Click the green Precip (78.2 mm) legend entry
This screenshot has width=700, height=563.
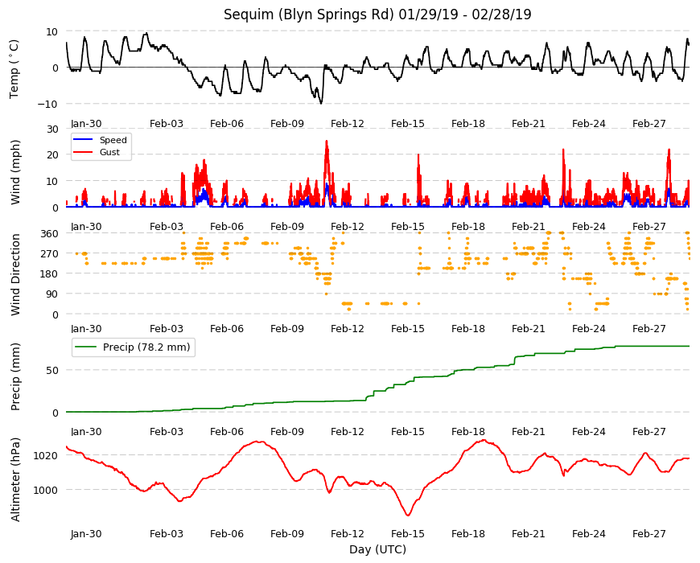pyautogui.click(x=134, y=347)
